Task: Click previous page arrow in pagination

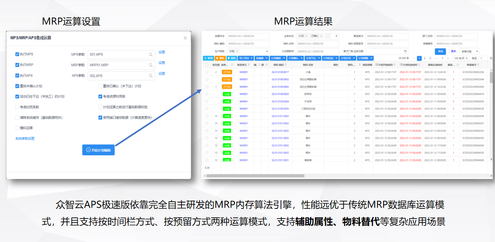Action: 414,58
